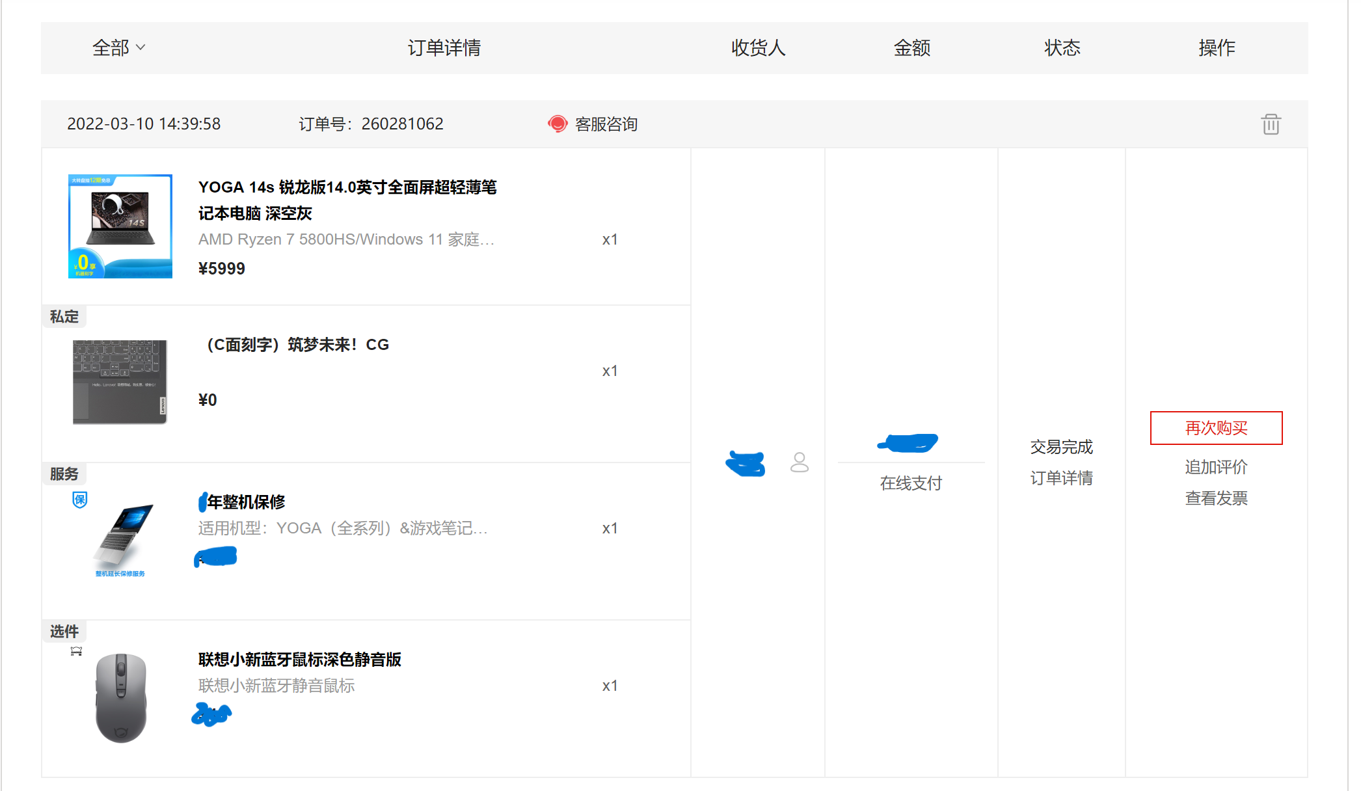Click 客服咨询 support link
Screen dimensions: 1361x791
tap(606, 124)
